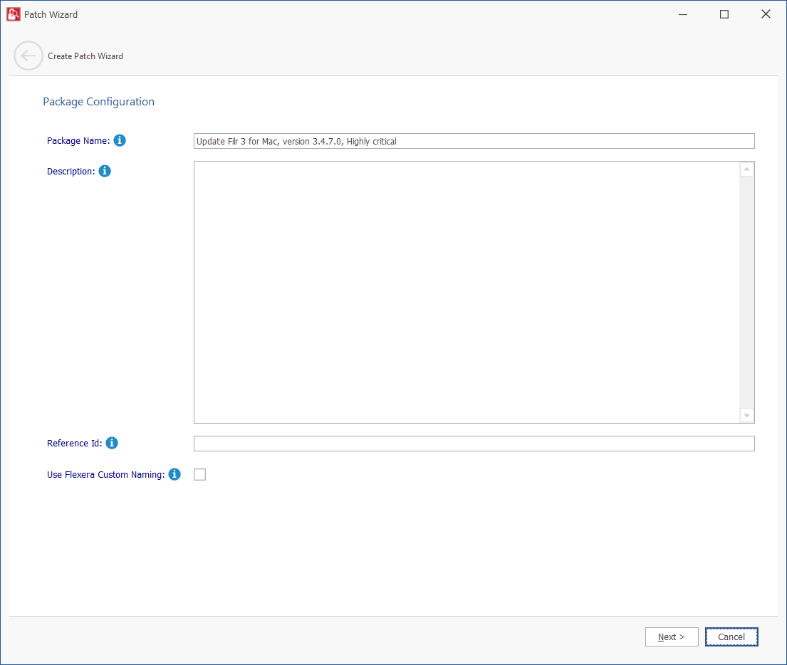
Task: Minimize the Patch Wizard window
Action: [682, 14]
